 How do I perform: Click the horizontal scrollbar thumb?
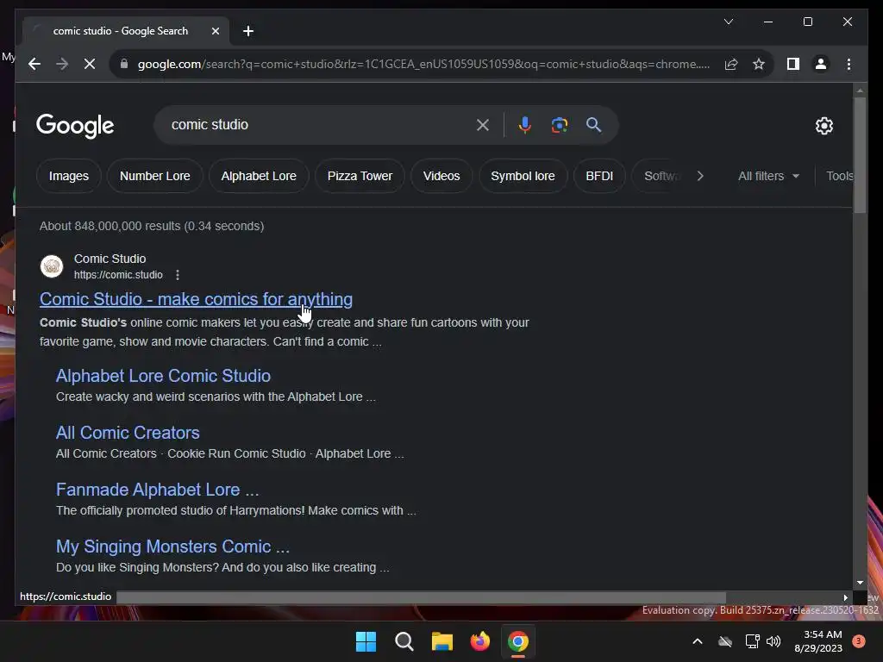(x=421, y=597)
